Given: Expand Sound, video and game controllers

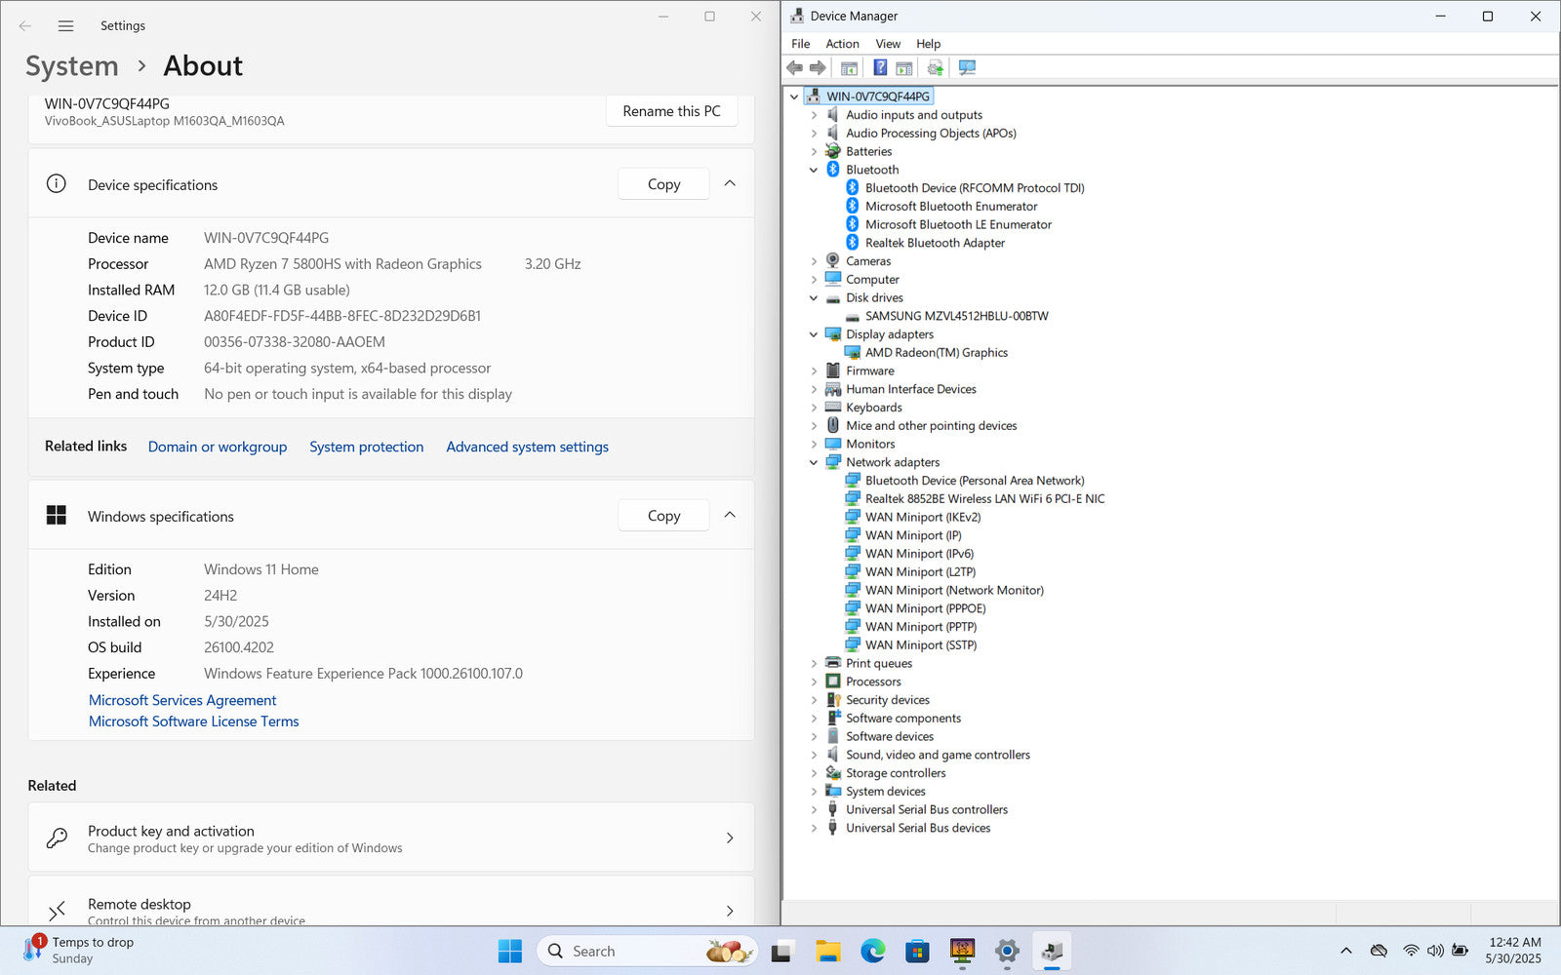Looking at the screenshot, I should coord(814,756).
